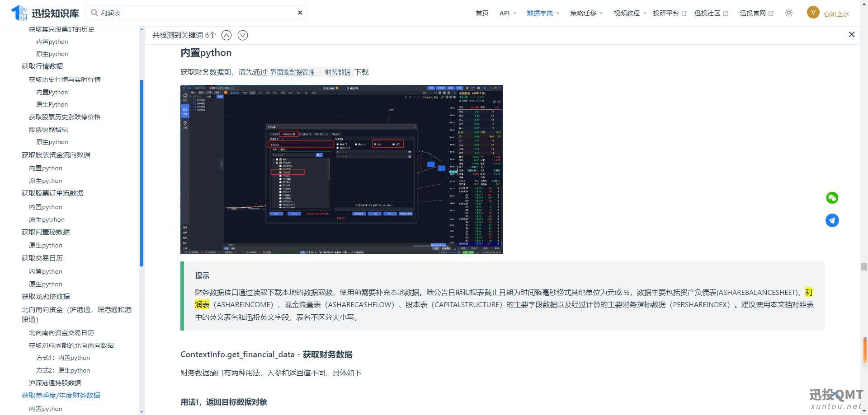The image size is (868, 415).
Task: Open the blue Telegram contact icon
Action: point(832,220)
